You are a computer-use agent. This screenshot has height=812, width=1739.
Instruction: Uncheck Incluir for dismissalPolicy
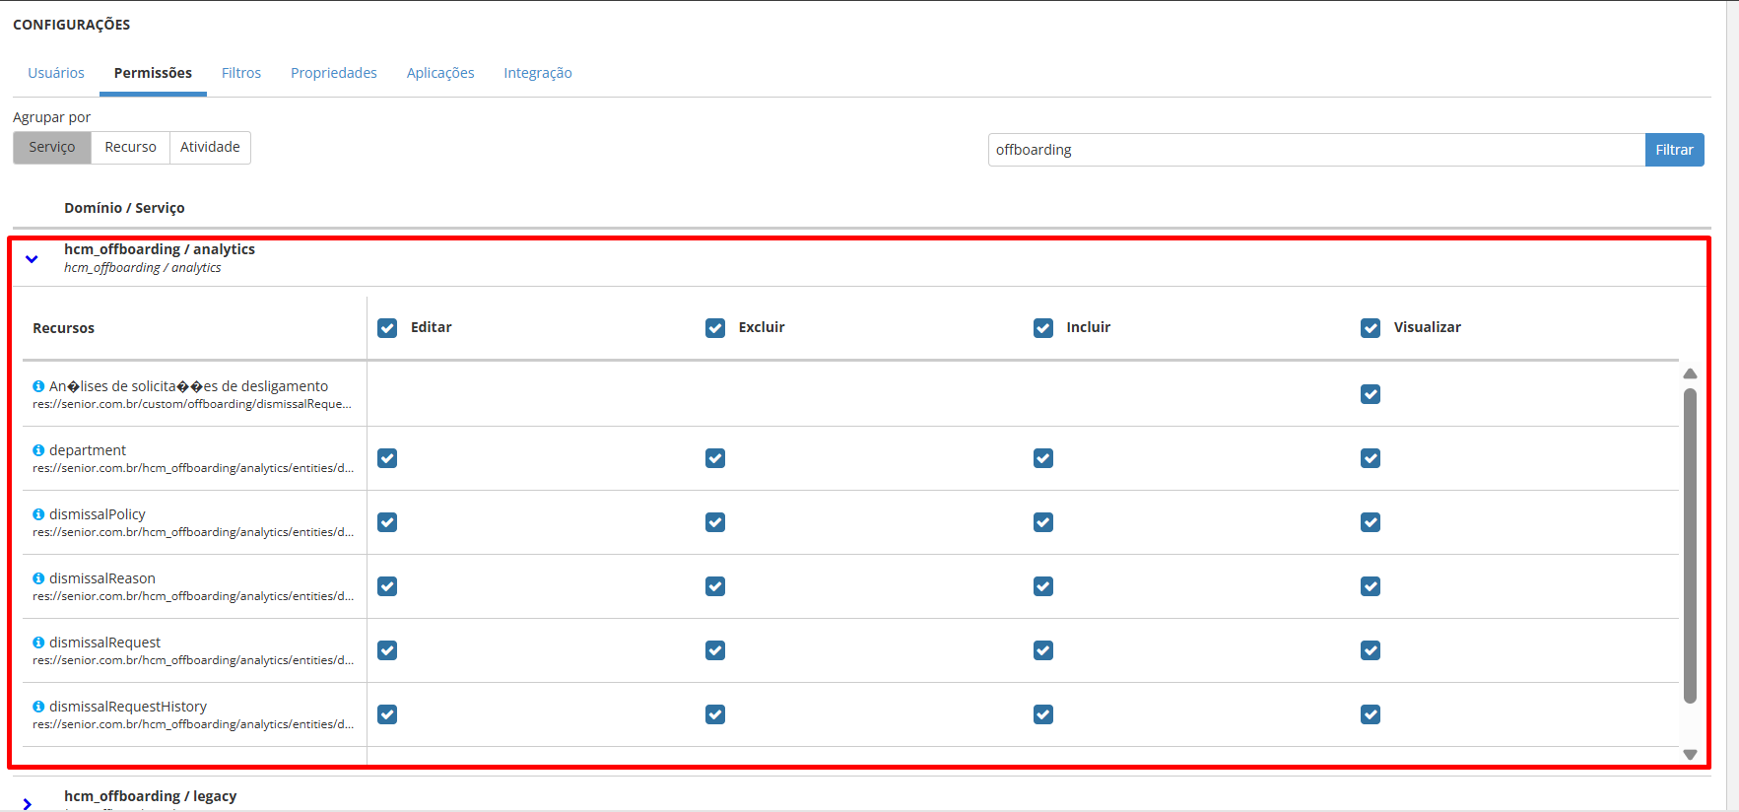1043,522
